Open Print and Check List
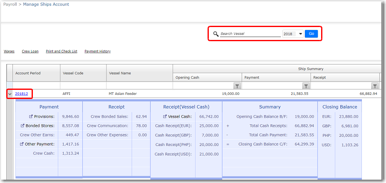 tap(62, 52)
